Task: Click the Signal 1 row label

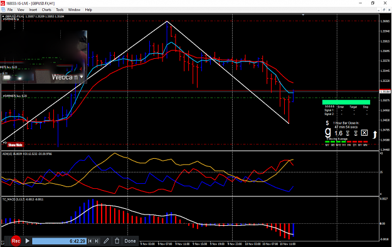Action: [329, 110]
